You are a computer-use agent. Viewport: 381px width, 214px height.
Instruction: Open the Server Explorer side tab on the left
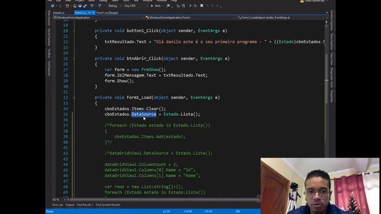(49, 37)
